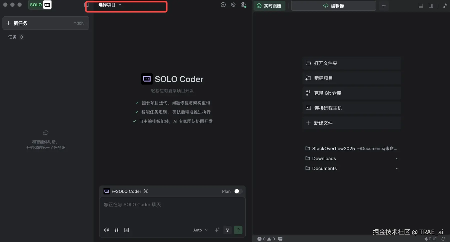Screen dimensions: 450x242
Task: Toggle the bottom panel layout icon
Action: click(x=421, y=6)
